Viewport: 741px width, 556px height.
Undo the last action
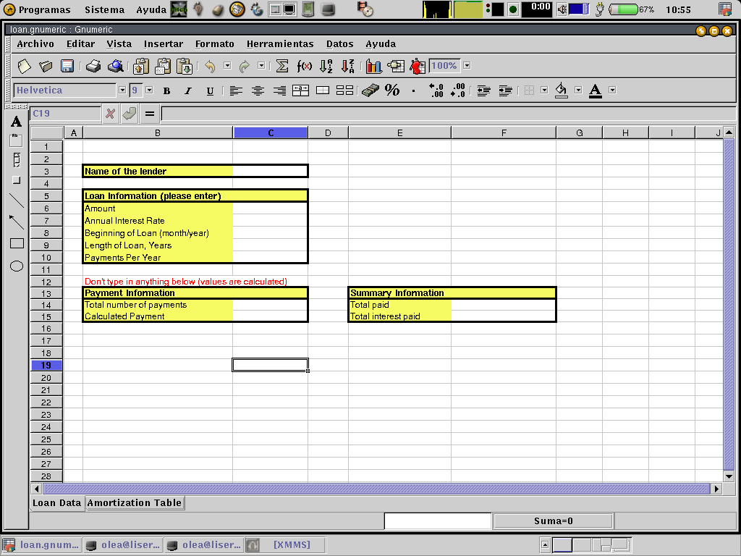[x=210, y=66]
